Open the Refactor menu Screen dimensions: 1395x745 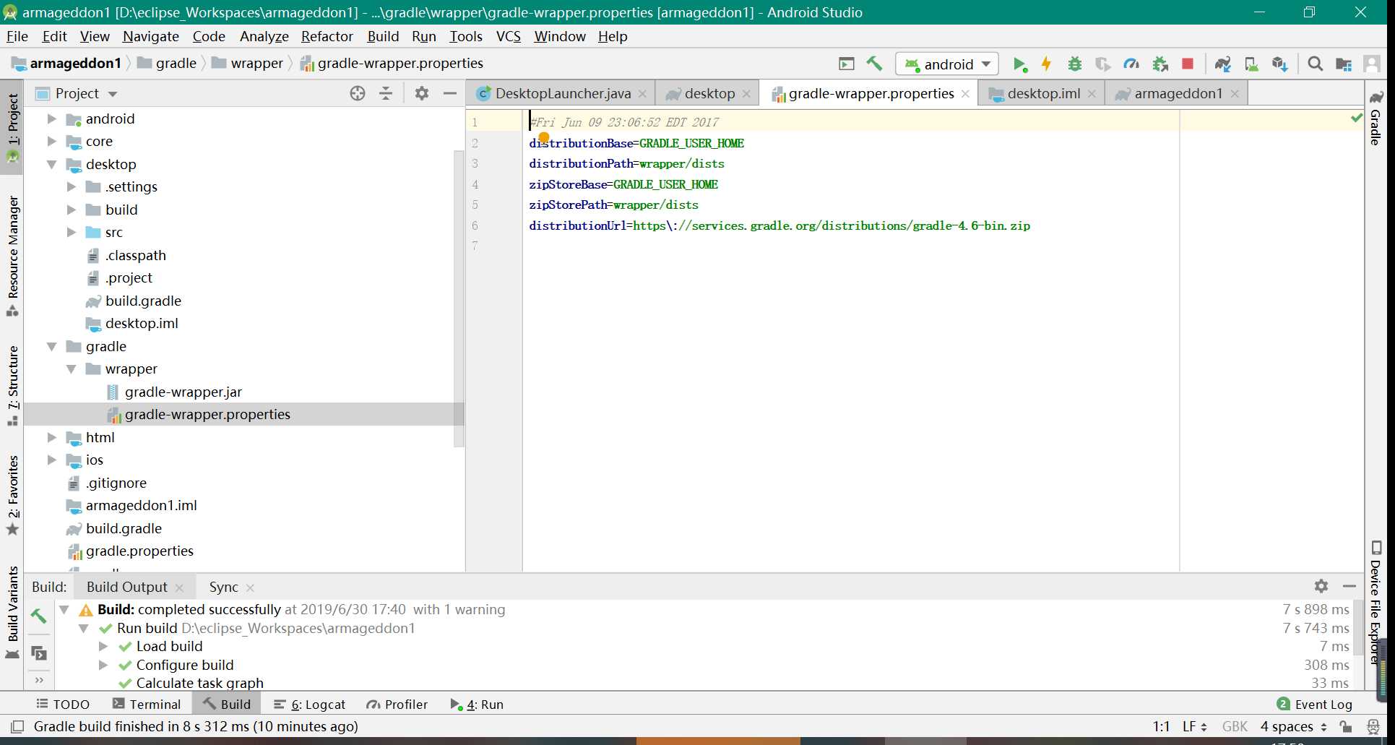(327, 36)
